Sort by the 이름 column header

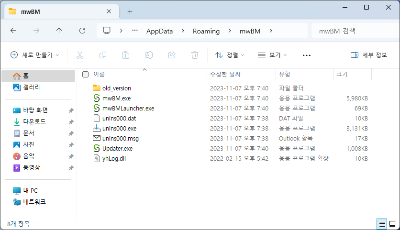pos(99,75)
